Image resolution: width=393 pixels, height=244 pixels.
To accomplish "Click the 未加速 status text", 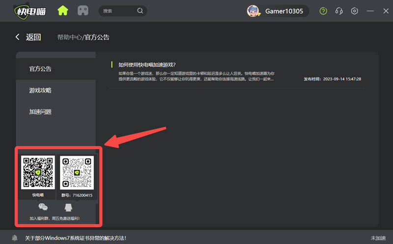I will (x=378, y=238).
